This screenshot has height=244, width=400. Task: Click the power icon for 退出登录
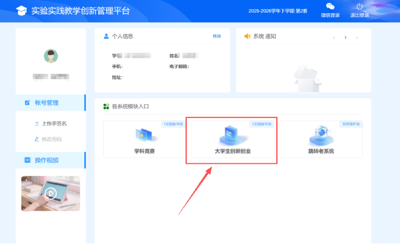[360, 7]
